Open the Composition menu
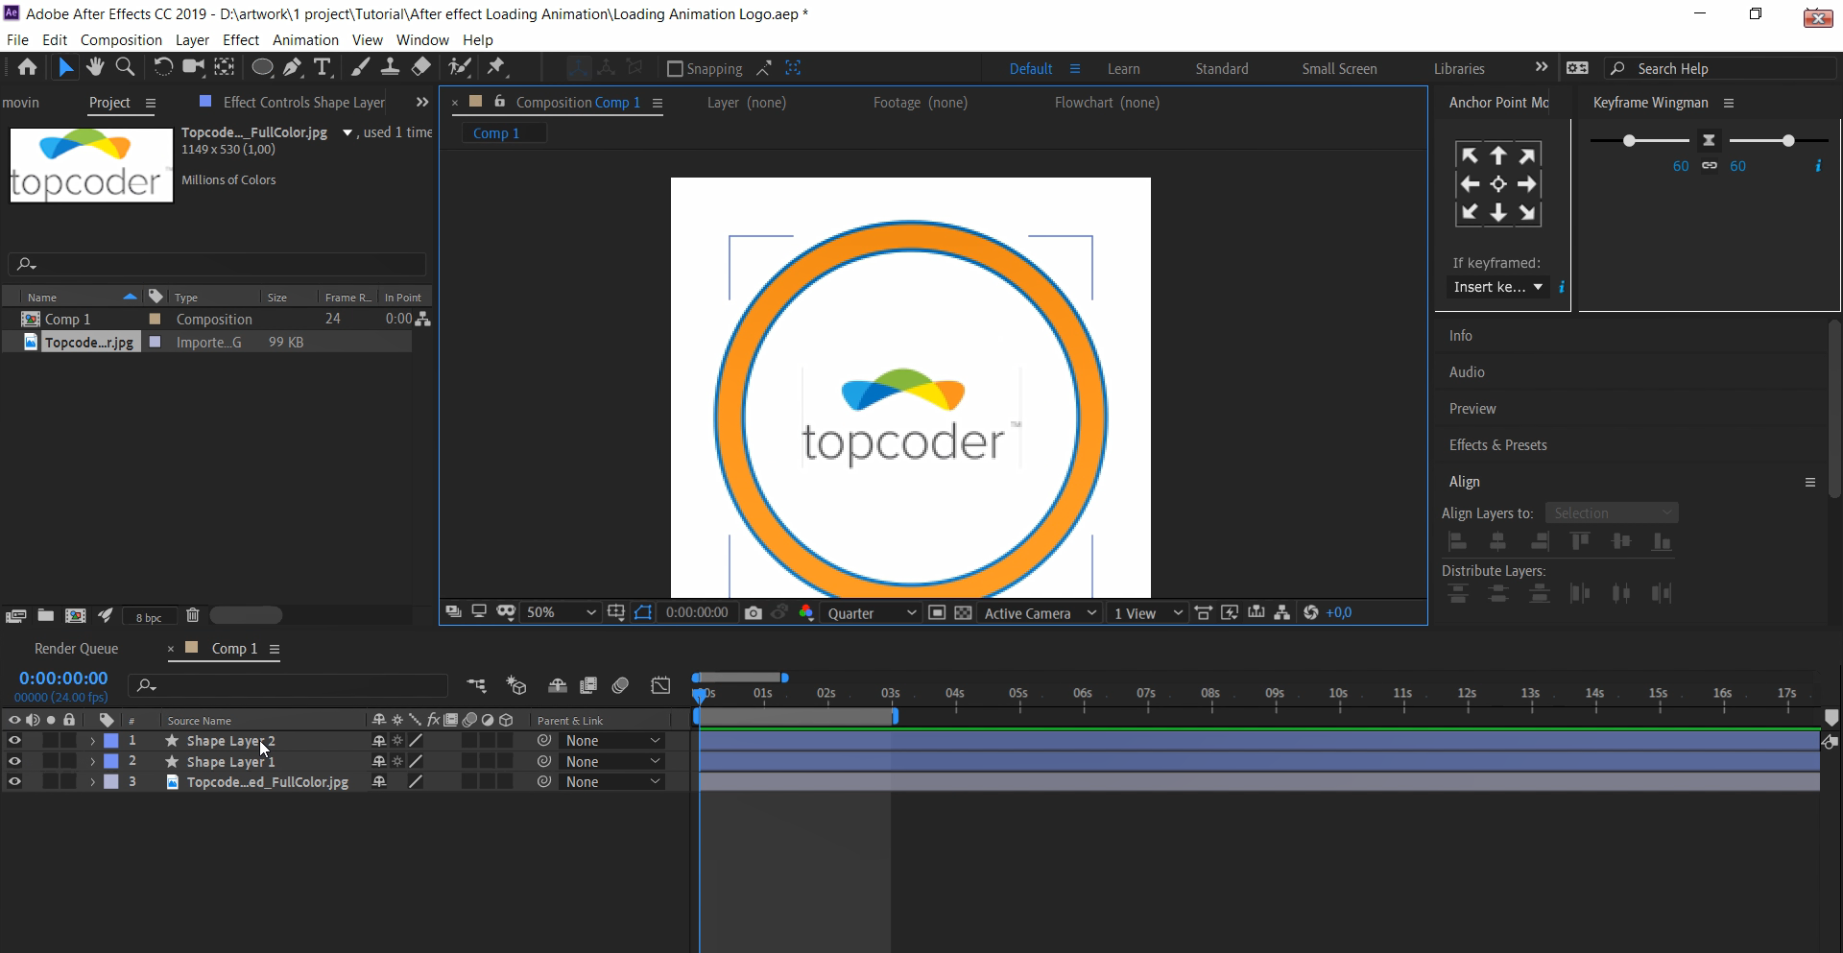 click(121, 40)
